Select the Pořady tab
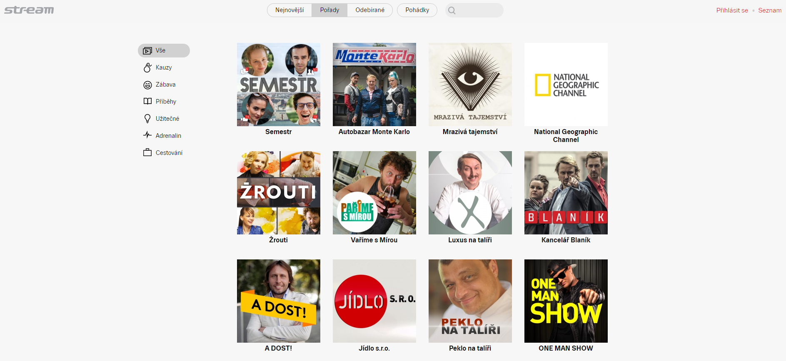Viewport: 786px width, 361px height. coord(329,10)
